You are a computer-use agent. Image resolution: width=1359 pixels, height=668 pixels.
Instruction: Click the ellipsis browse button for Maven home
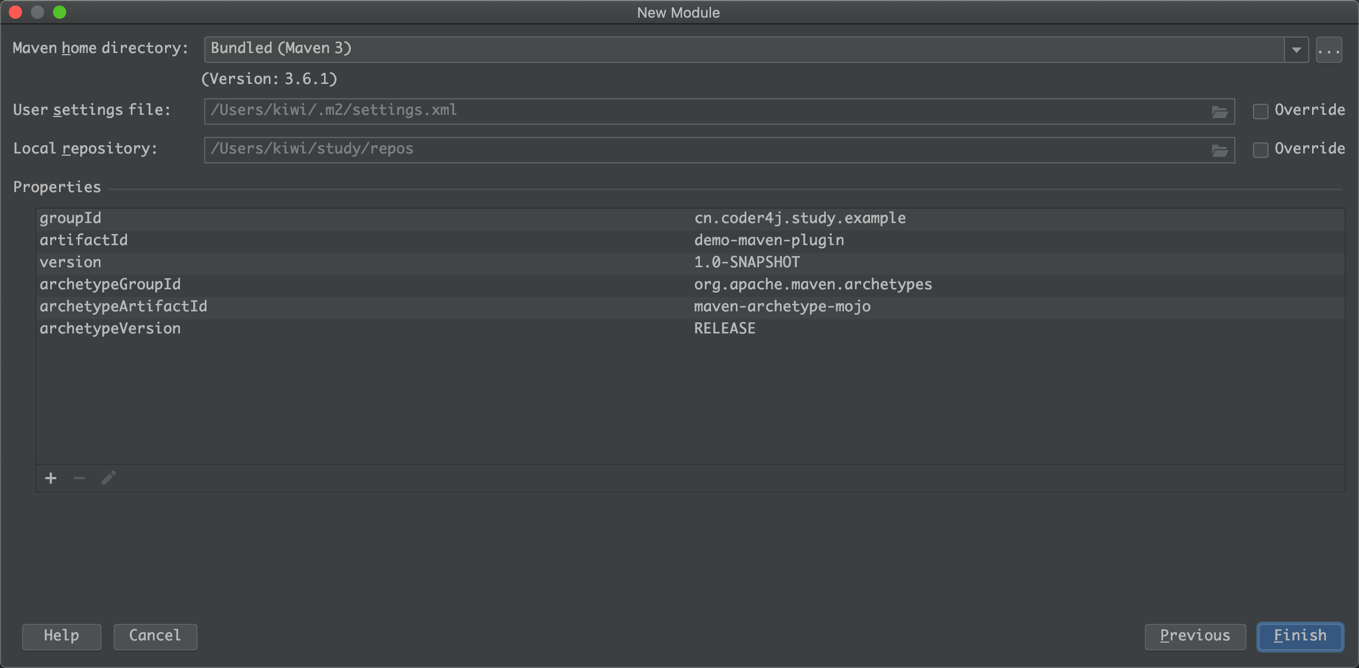coord(1329,50)
